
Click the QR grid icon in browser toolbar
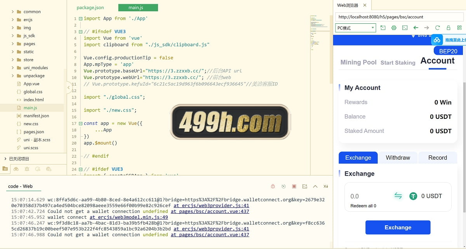pos(459,28)
